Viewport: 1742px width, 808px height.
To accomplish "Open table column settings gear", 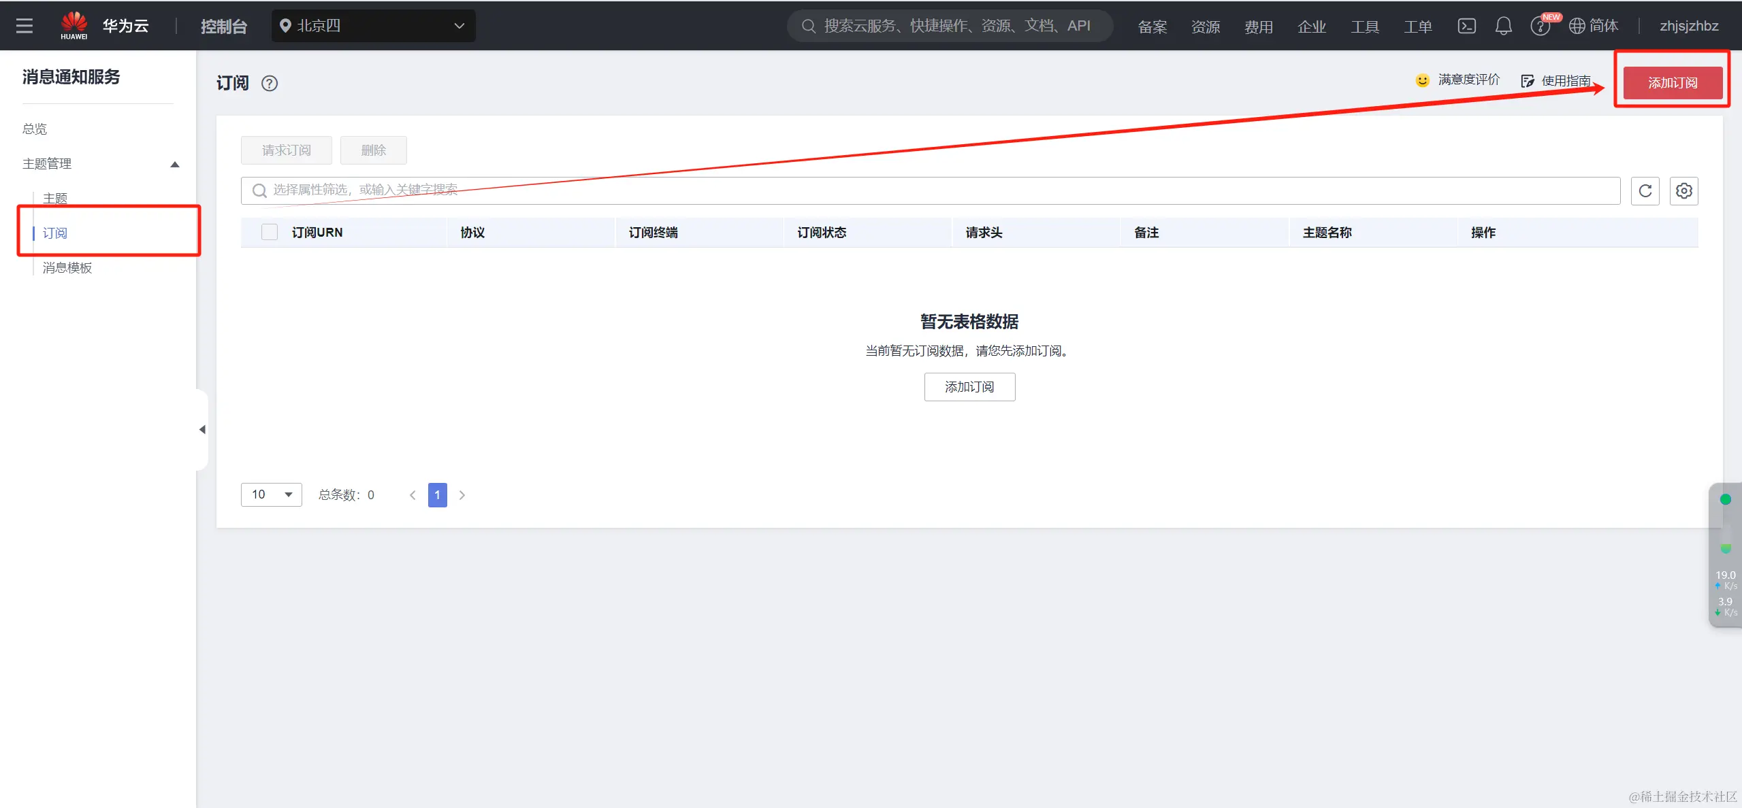I will [x=1683, y=191].
